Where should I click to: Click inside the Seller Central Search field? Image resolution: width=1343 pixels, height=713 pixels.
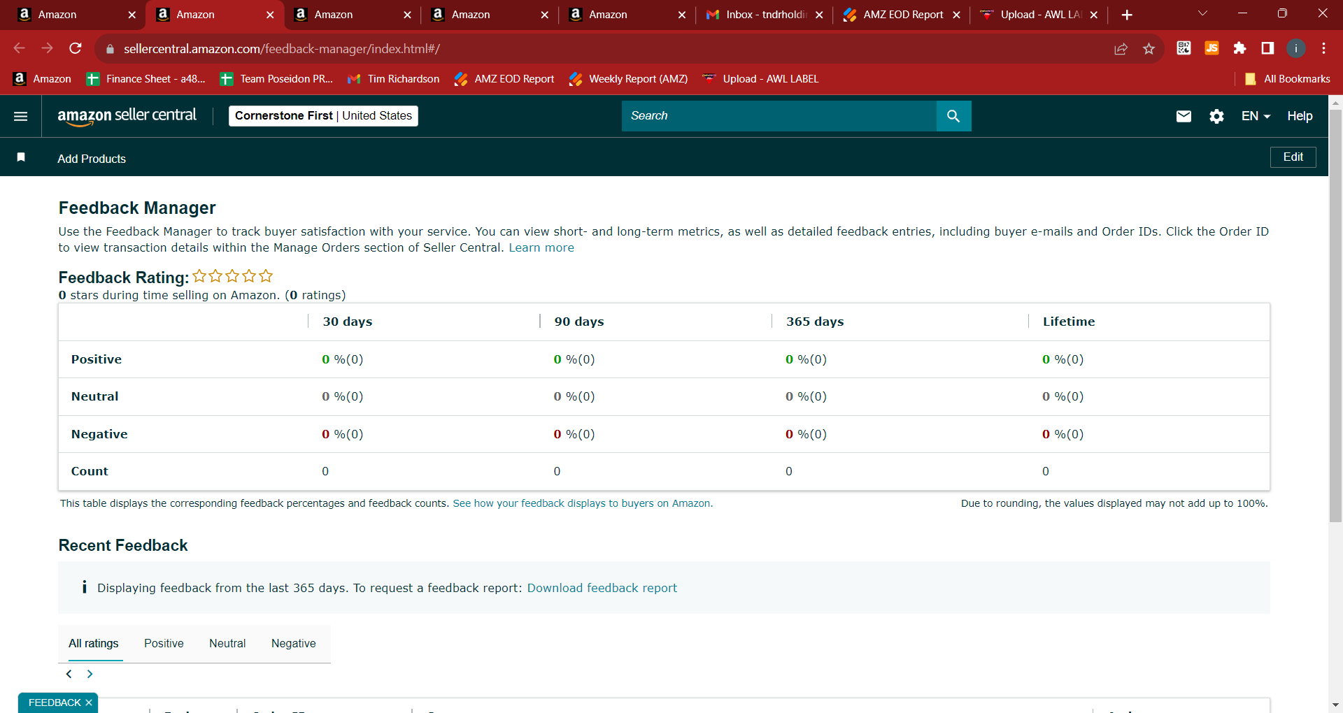(x=779, y=116)
